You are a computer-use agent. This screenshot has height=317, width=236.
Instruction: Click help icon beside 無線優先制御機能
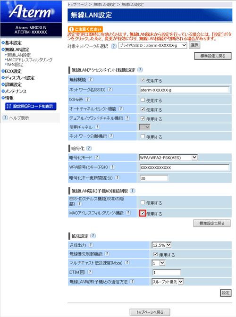[107, 254]
